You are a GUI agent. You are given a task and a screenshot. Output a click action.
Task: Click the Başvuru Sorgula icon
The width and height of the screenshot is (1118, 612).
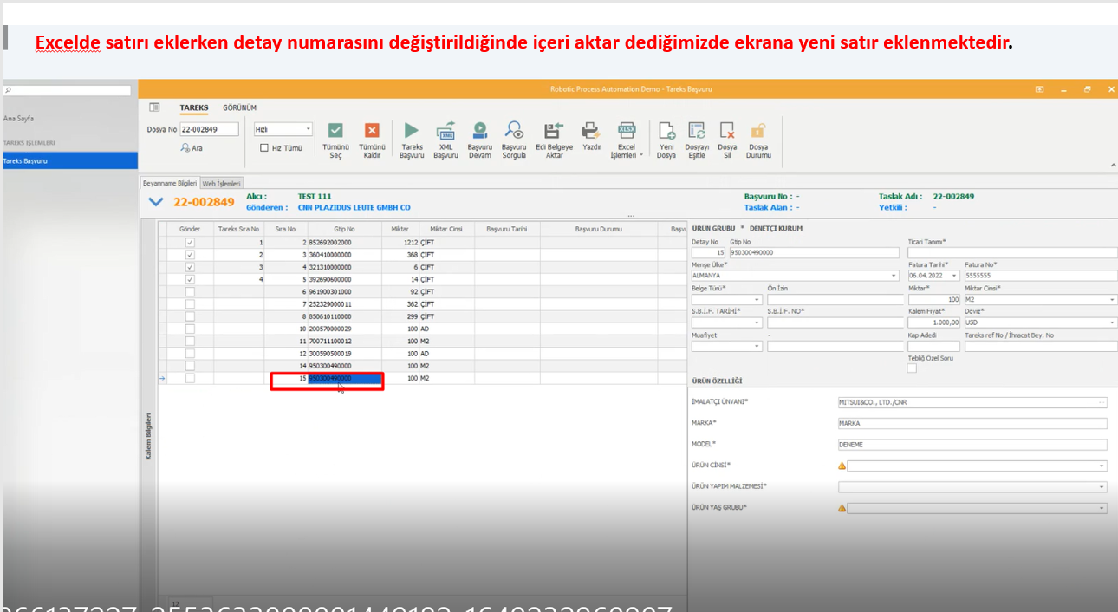514,131
